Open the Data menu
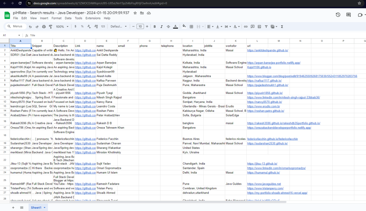This screenshot has width=366, height=211. [68, 18]
